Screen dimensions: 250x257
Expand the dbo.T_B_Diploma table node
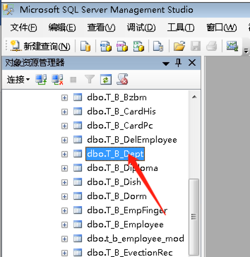point(65,168)
